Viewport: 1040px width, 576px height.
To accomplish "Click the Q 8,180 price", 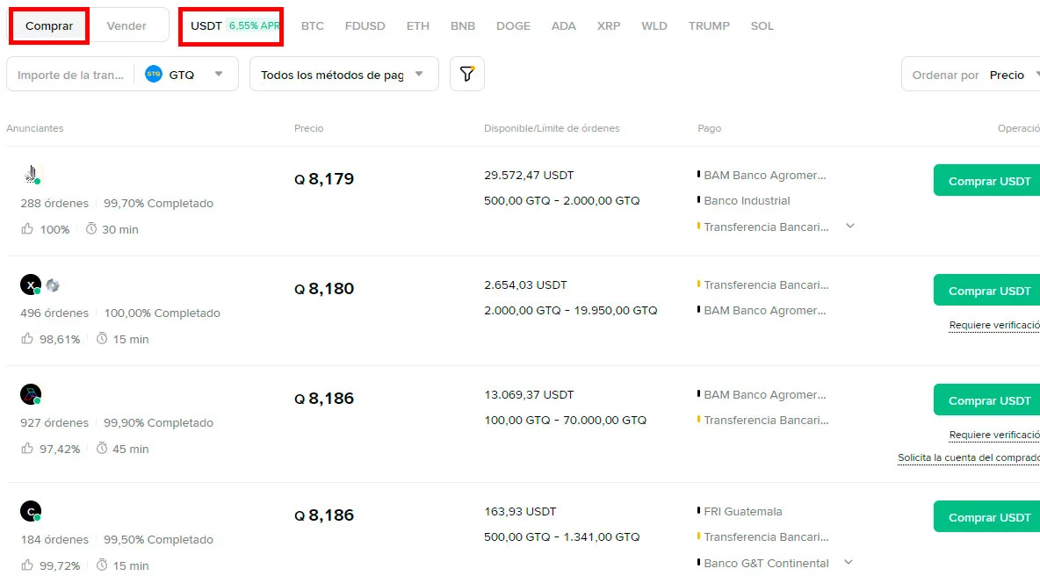I will pos(324,289).
